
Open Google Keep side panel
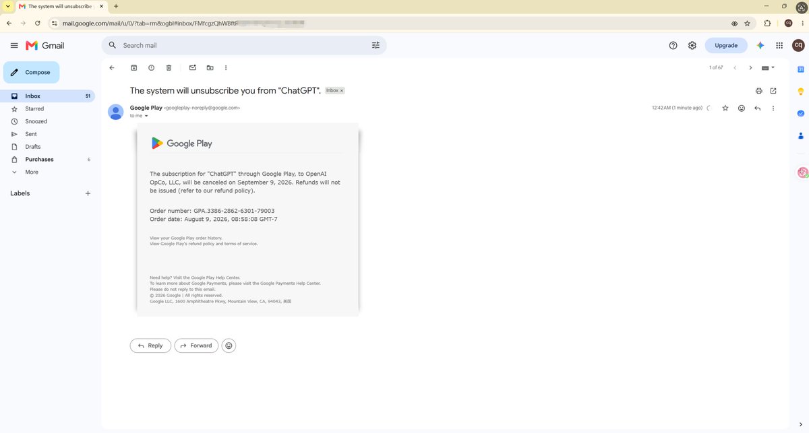tap(800, 91)
